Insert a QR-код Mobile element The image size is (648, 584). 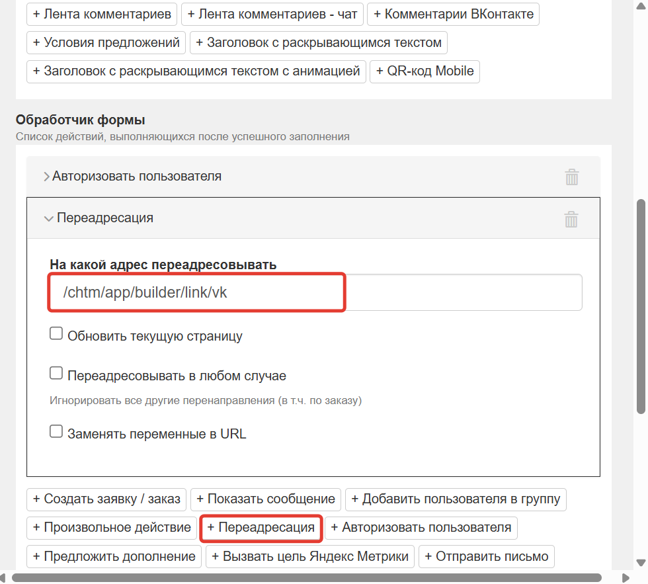click(x=425, y=71)
